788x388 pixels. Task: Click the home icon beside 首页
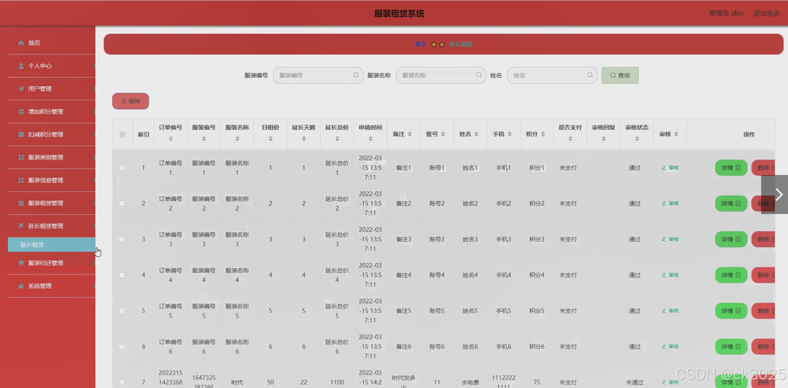(21, 43)
